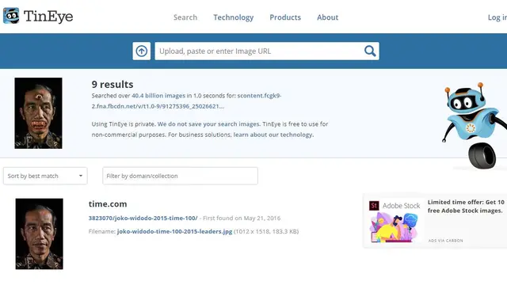This screenshot has width=507, height=285.
Task: Click the TinEye robot mascot illustration
Action: point(475,126)
